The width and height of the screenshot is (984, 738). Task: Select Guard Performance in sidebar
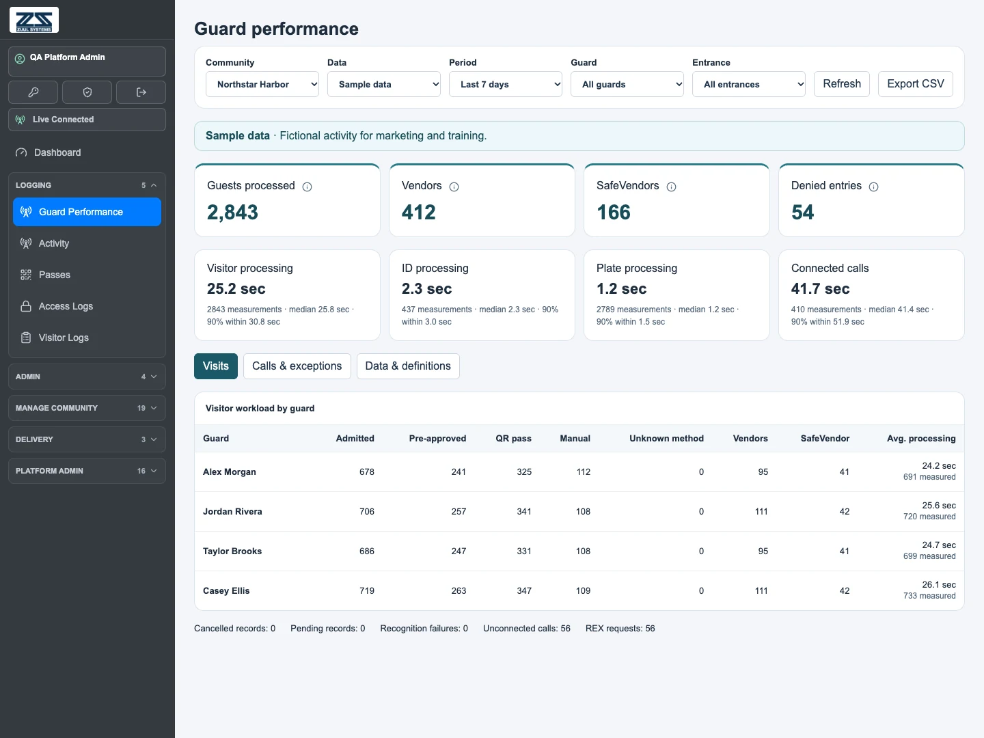pyautogui.click(x=87, y=212)
